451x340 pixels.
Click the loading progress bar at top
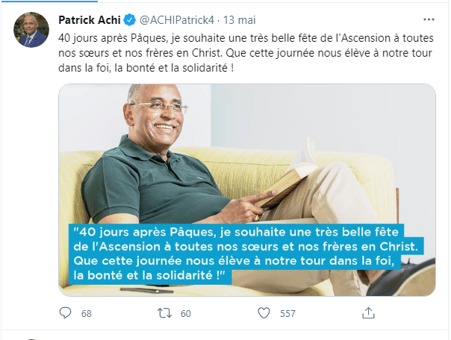click(x=49, y=1)
